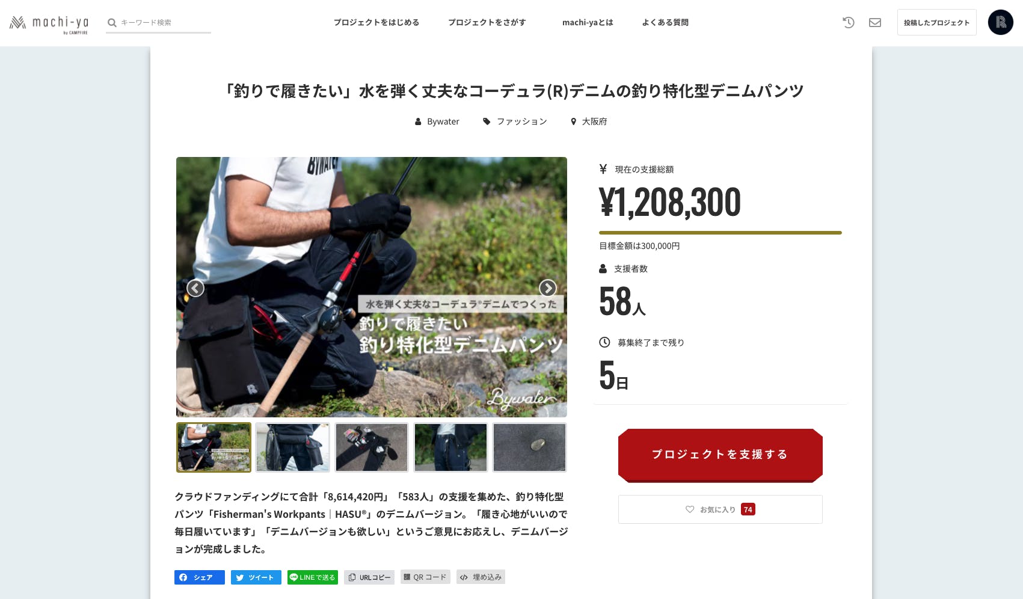
Task: Show the QR code
Action: coord(425,577)
